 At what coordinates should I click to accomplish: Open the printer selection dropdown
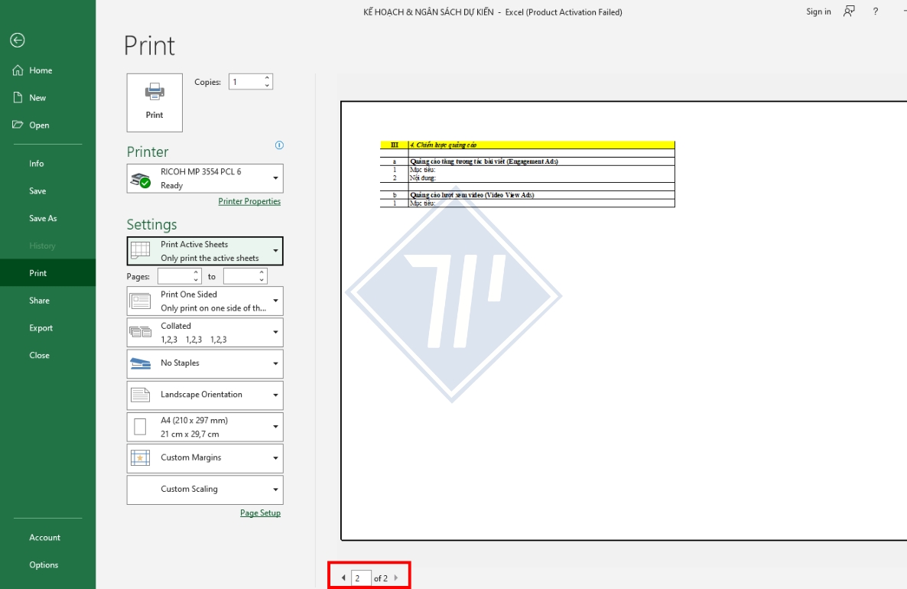coord(275,179)
